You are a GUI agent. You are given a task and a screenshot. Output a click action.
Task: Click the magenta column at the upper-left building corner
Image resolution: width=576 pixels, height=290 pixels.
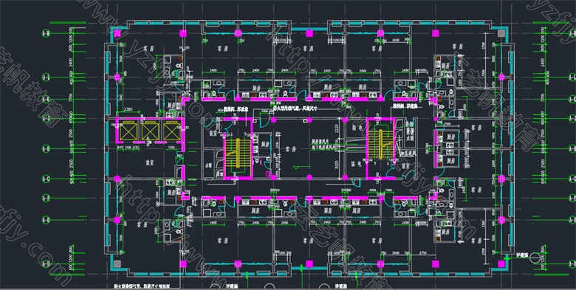pos(117,34)
